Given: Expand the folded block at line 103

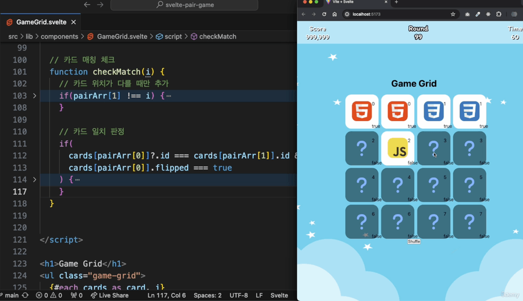Looking at the screenshot, I should [35, 96].
